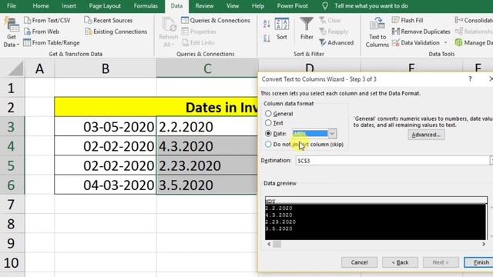Select row 7 header
Image resolution: width=493 pixels, height=277 pixels.
(x=12, y=205)
